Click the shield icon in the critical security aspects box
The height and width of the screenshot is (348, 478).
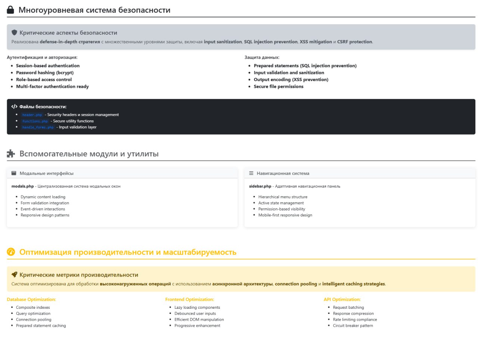click(14, 33)
